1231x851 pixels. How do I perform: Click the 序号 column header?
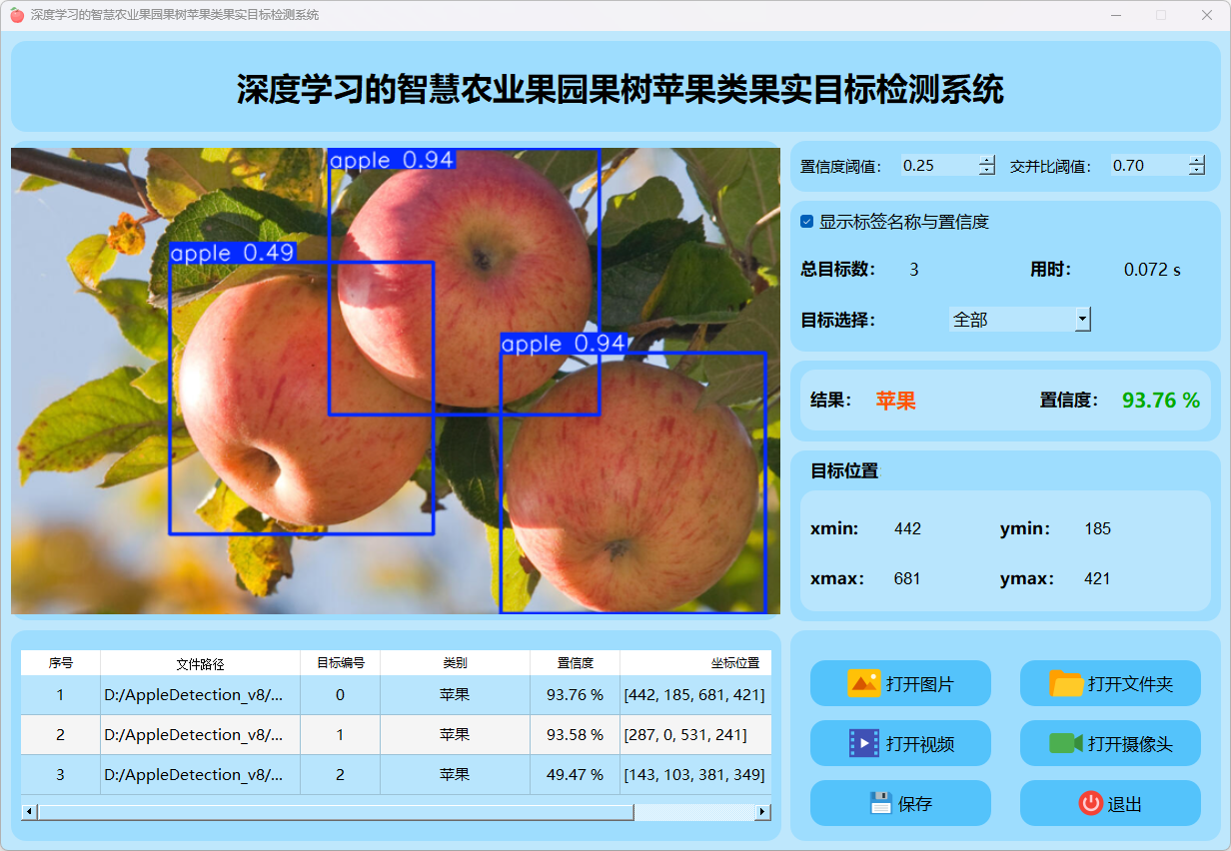pos(61,662)
